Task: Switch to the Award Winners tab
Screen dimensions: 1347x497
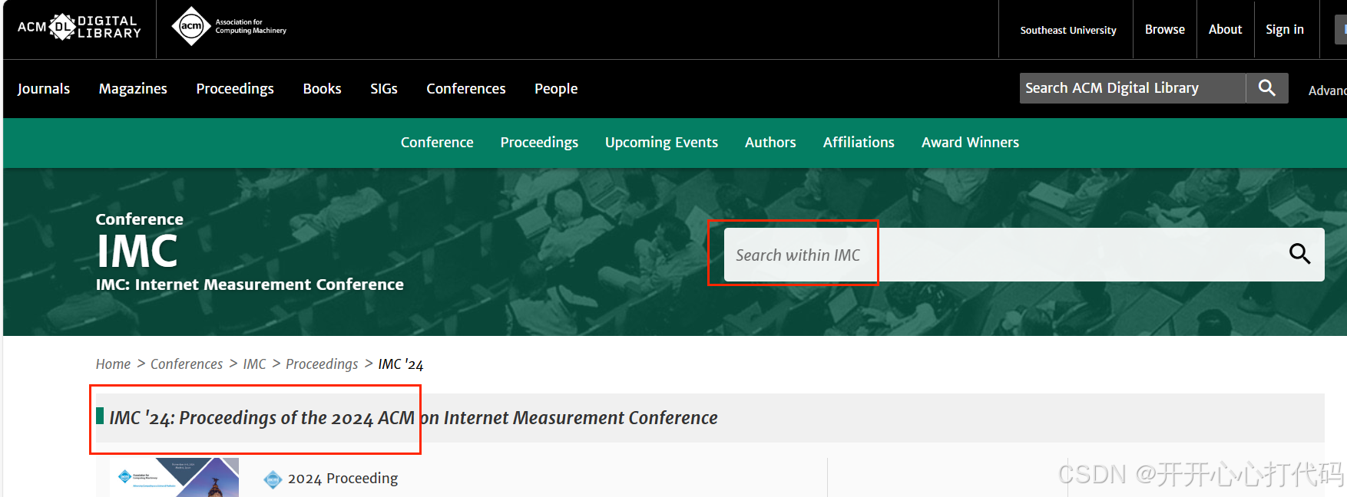Action: (x=970, y=143)
